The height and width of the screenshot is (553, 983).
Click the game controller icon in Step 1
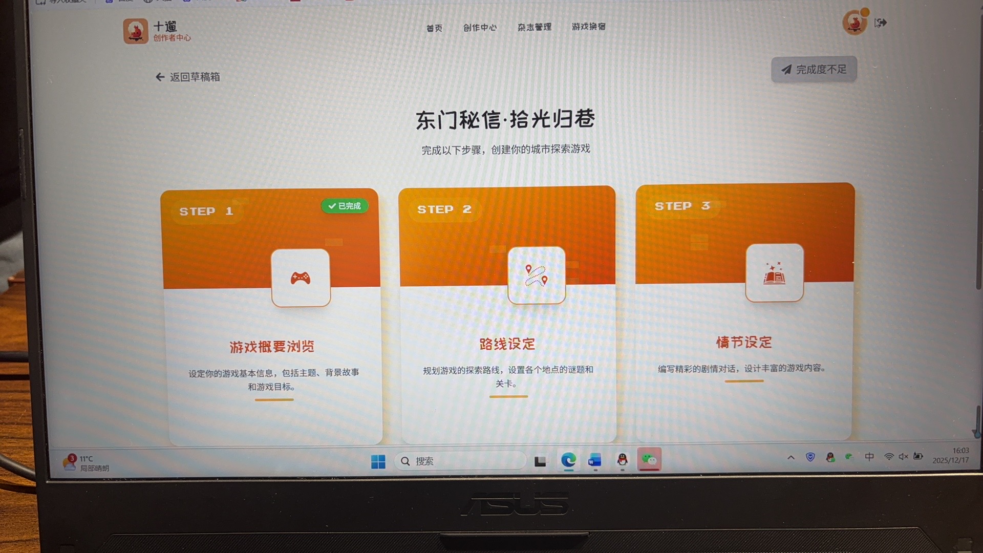tap(301, 278)
